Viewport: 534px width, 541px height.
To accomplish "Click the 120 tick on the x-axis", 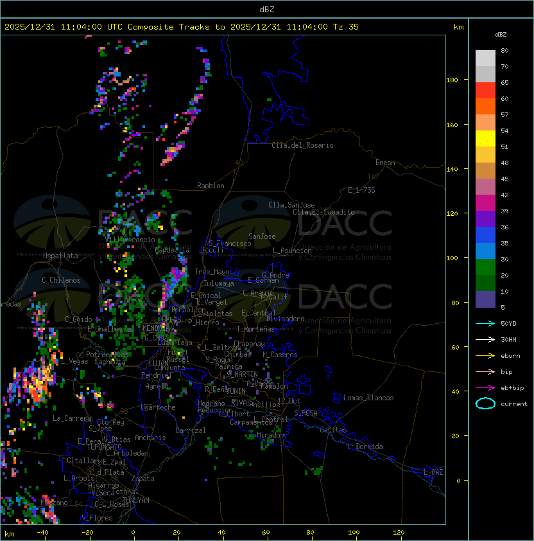I will tap(399, 533).
